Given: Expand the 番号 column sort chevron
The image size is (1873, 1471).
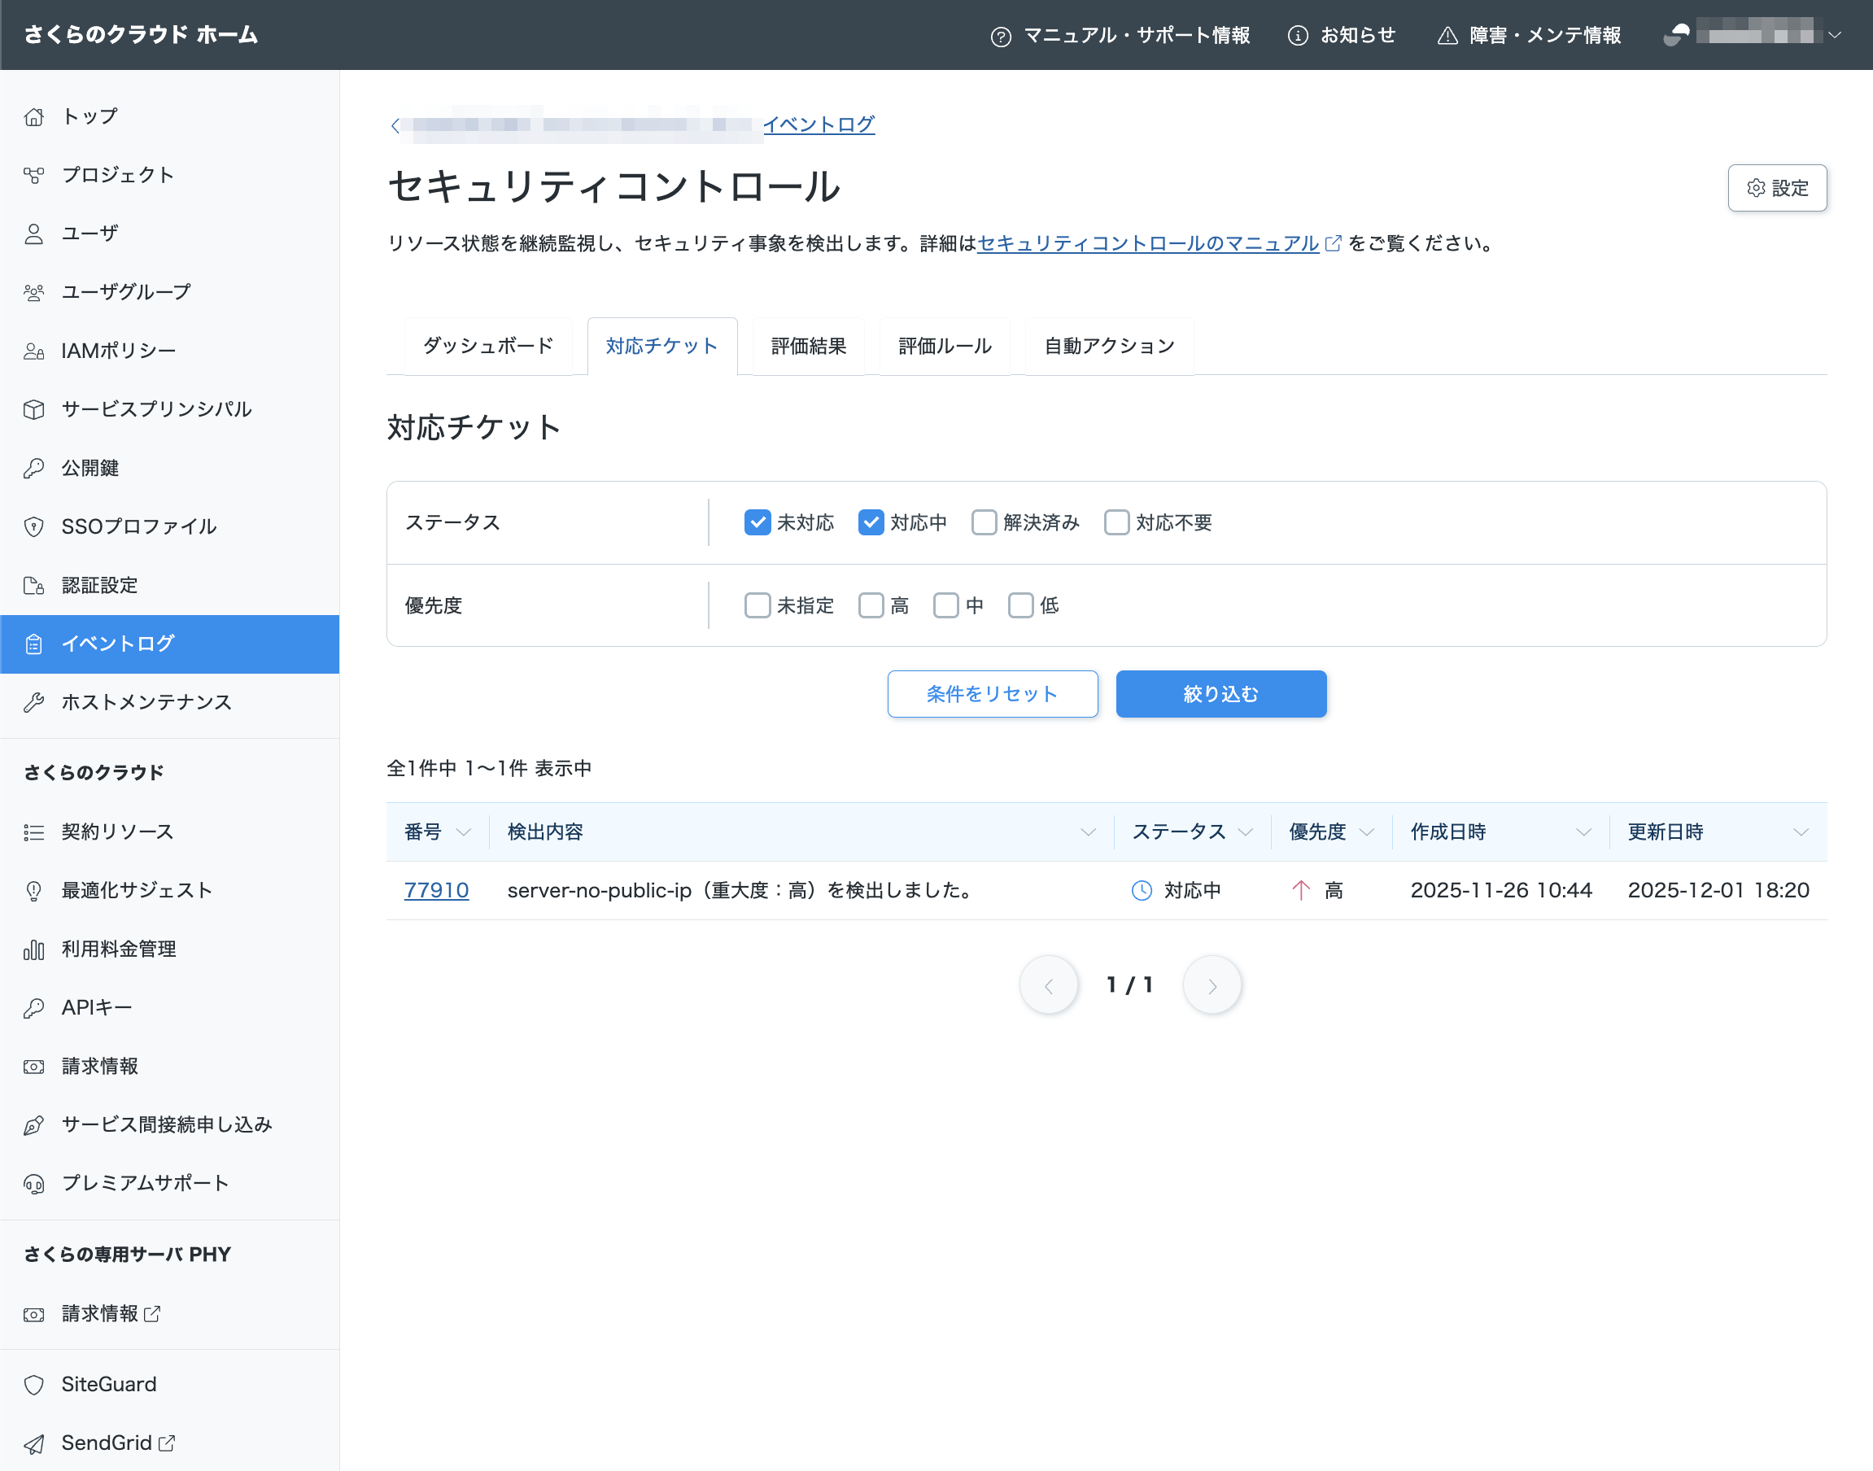Looking at the screenshot, I should click(463, 832).
